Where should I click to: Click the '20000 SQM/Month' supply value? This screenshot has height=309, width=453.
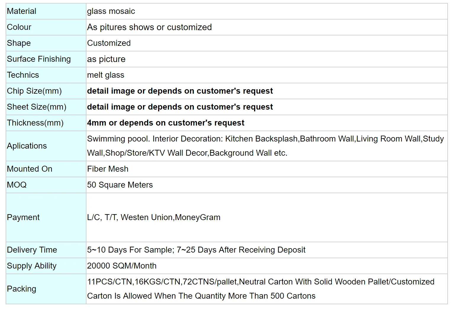pyautogui.click(x=122, y=266)
